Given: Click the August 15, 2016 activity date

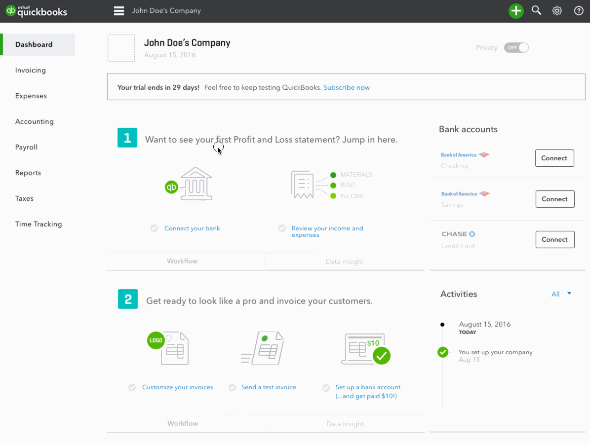Looking at the screenshot, I should click(x=485, y=324).
